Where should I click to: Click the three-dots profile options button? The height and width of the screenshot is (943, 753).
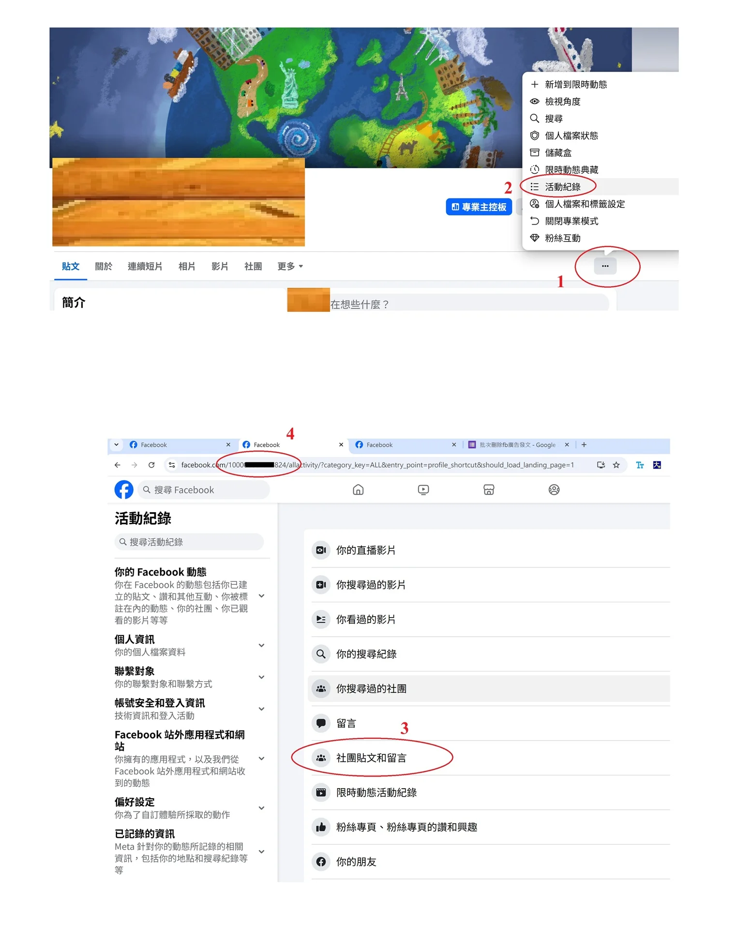click(x=605, y=266)
